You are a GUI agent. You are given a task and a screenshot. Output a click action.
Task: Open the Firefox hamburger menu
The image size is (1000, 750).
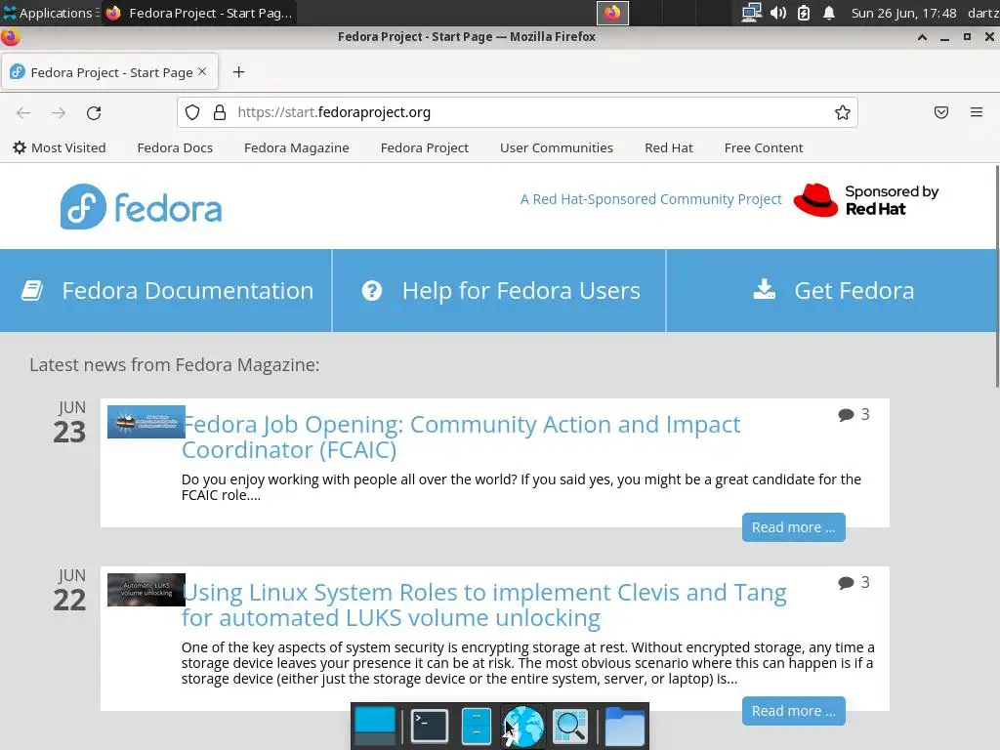[x=977, y=113]
